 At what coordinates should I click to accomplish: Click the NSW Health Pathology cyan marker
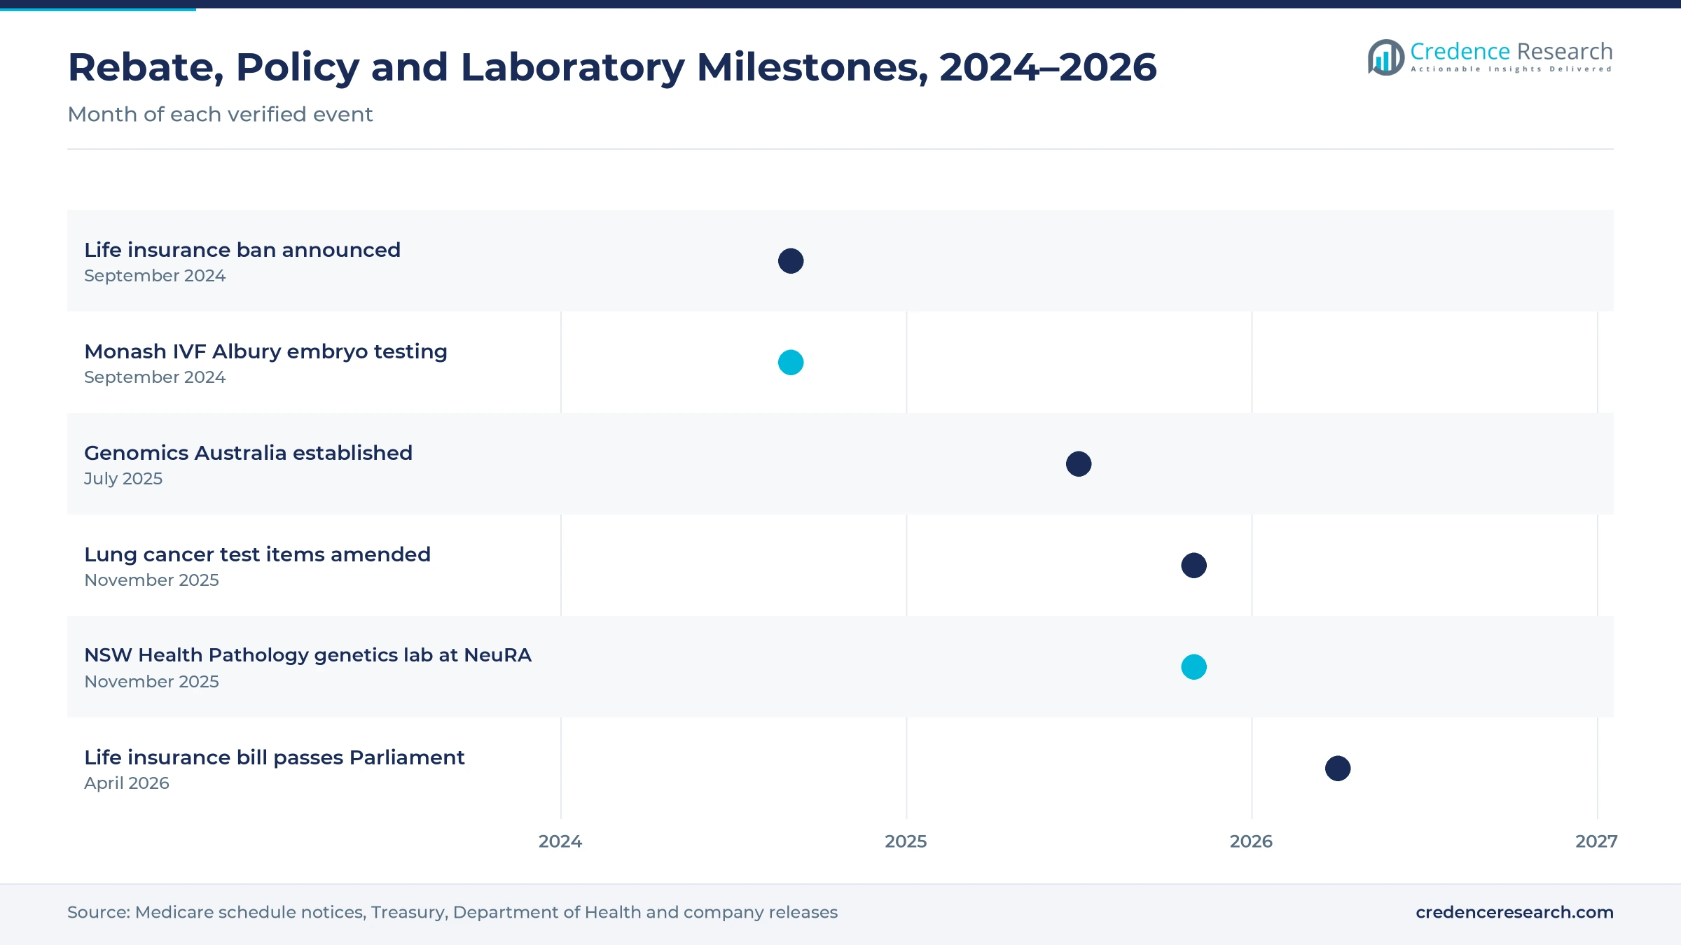point(1194,667)
